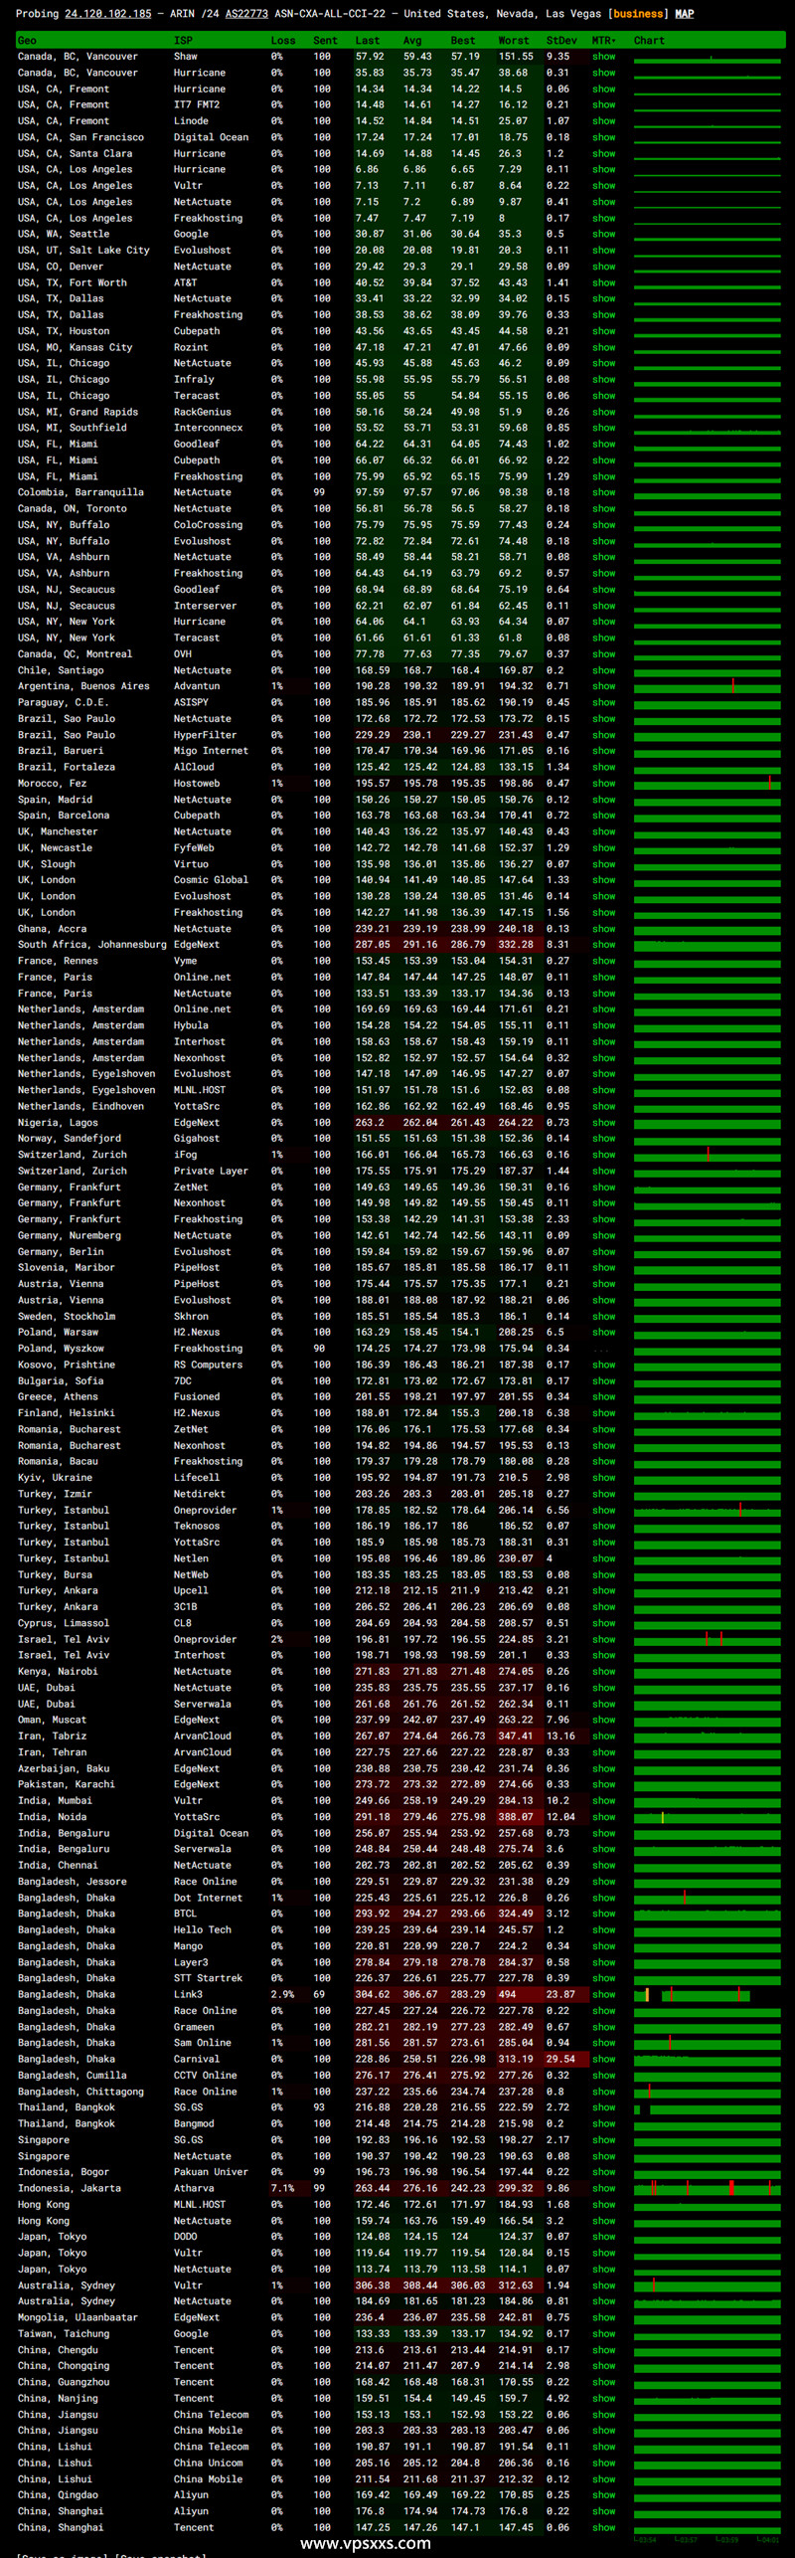Click the business tag in the header
The image size is (795, 2558).
(638, 14)
